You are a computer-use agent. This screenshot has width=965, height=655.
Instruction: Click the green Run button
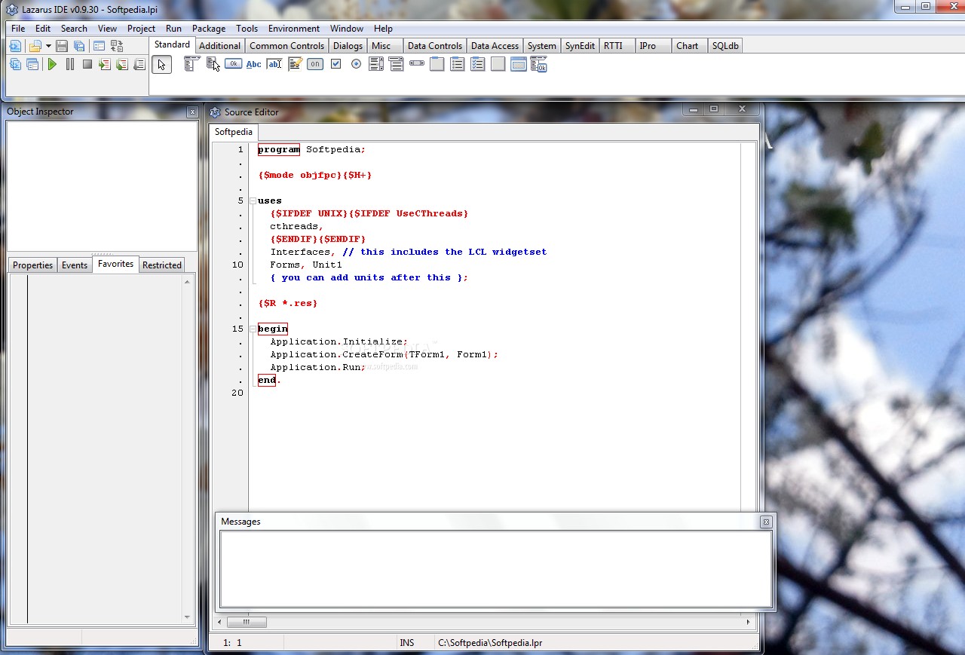click(52, 64)
